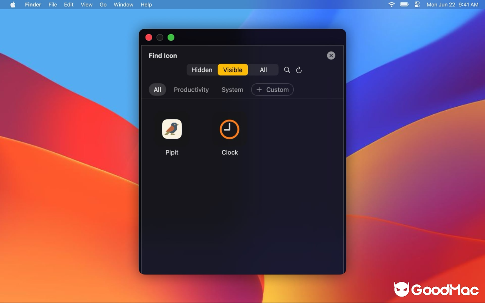485x303 pixels.
Task: Select the orange Clock icon
Action: (230, 129)
